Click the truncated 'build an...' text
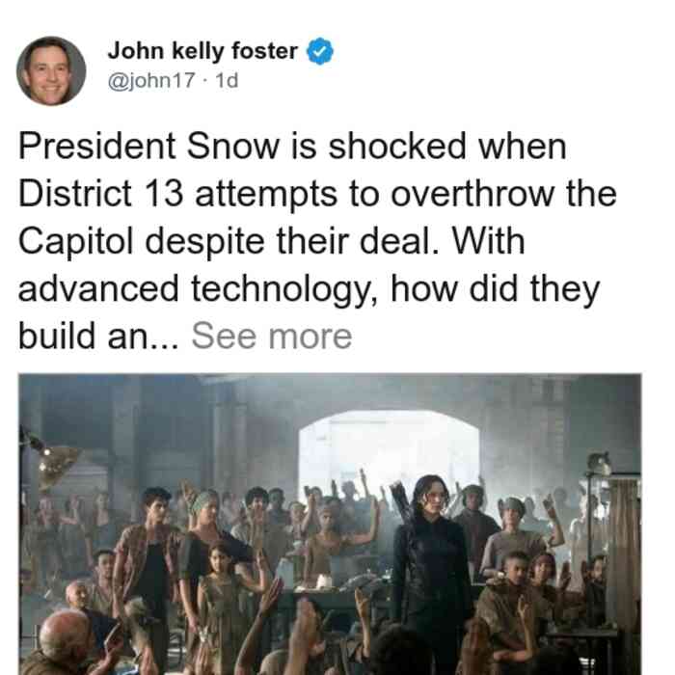 (98, 337)
